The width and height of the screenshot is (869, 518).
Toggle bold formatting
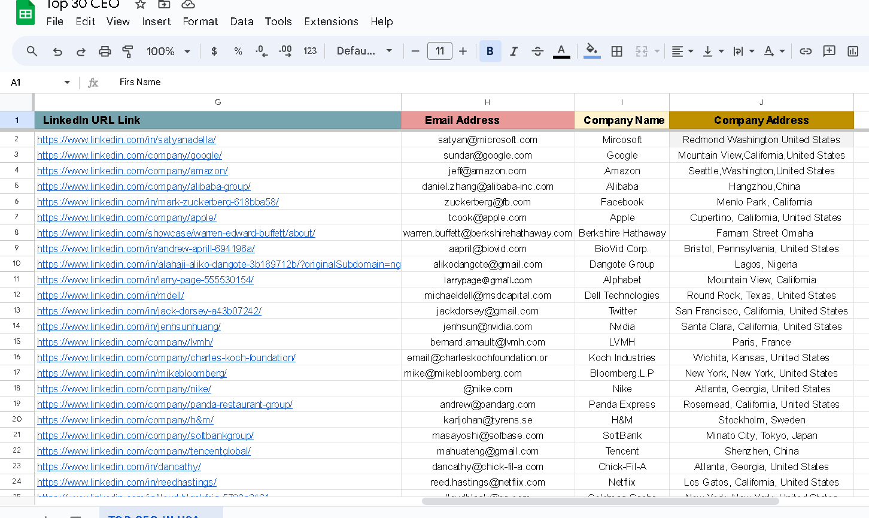(490, 52)
